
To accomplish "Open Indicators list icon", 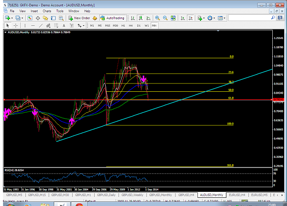I will pyautogui.click(x=200, y=18).
